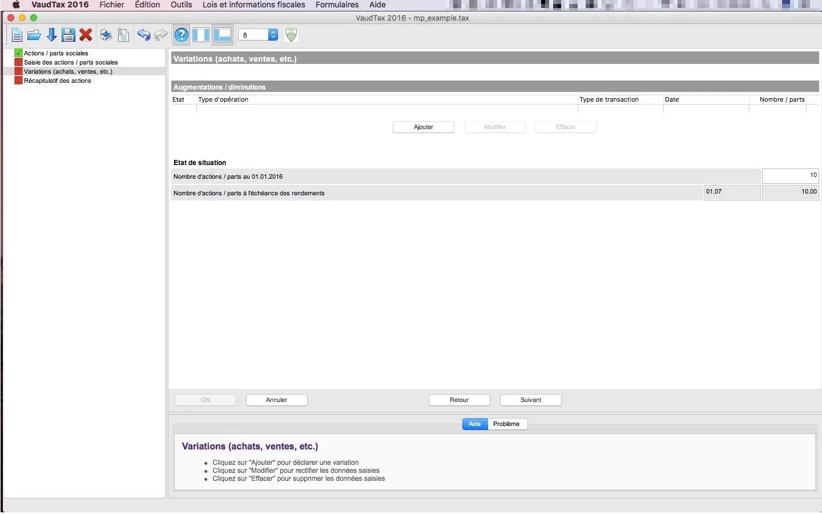The image size is (822, 514).
Task: Click label about l'échéance des rendements
Action: pos(249,193)
